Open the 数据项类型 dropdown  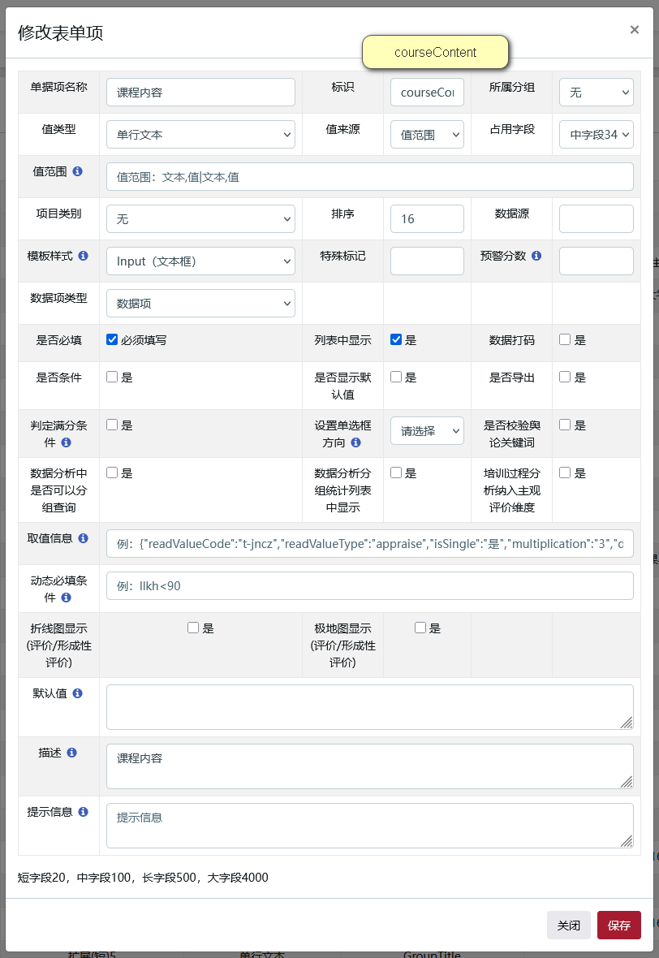point(200,303)
